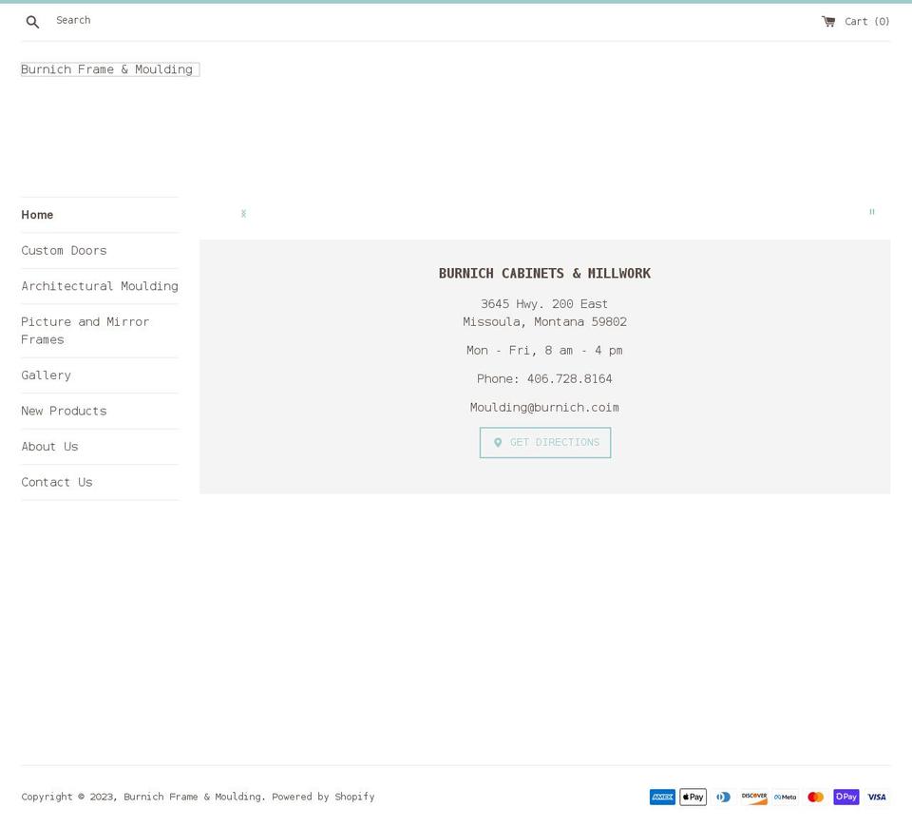Click the Diners Club payment icon

click(x=724, y=798)
